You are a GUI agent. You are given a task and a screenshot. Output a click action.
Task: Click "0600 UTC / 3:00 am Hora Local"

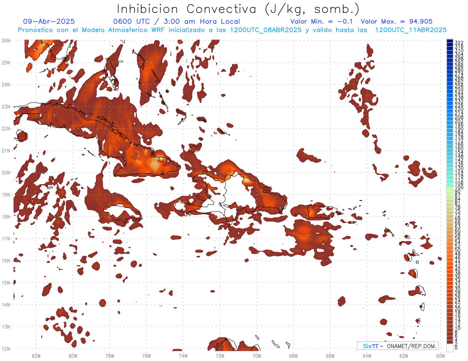(176, 21)
